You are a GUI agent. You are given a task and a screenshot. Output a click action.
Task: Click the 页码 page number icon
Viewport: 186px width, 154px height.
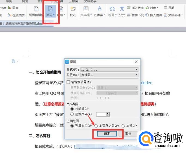[x=50, y=9]
